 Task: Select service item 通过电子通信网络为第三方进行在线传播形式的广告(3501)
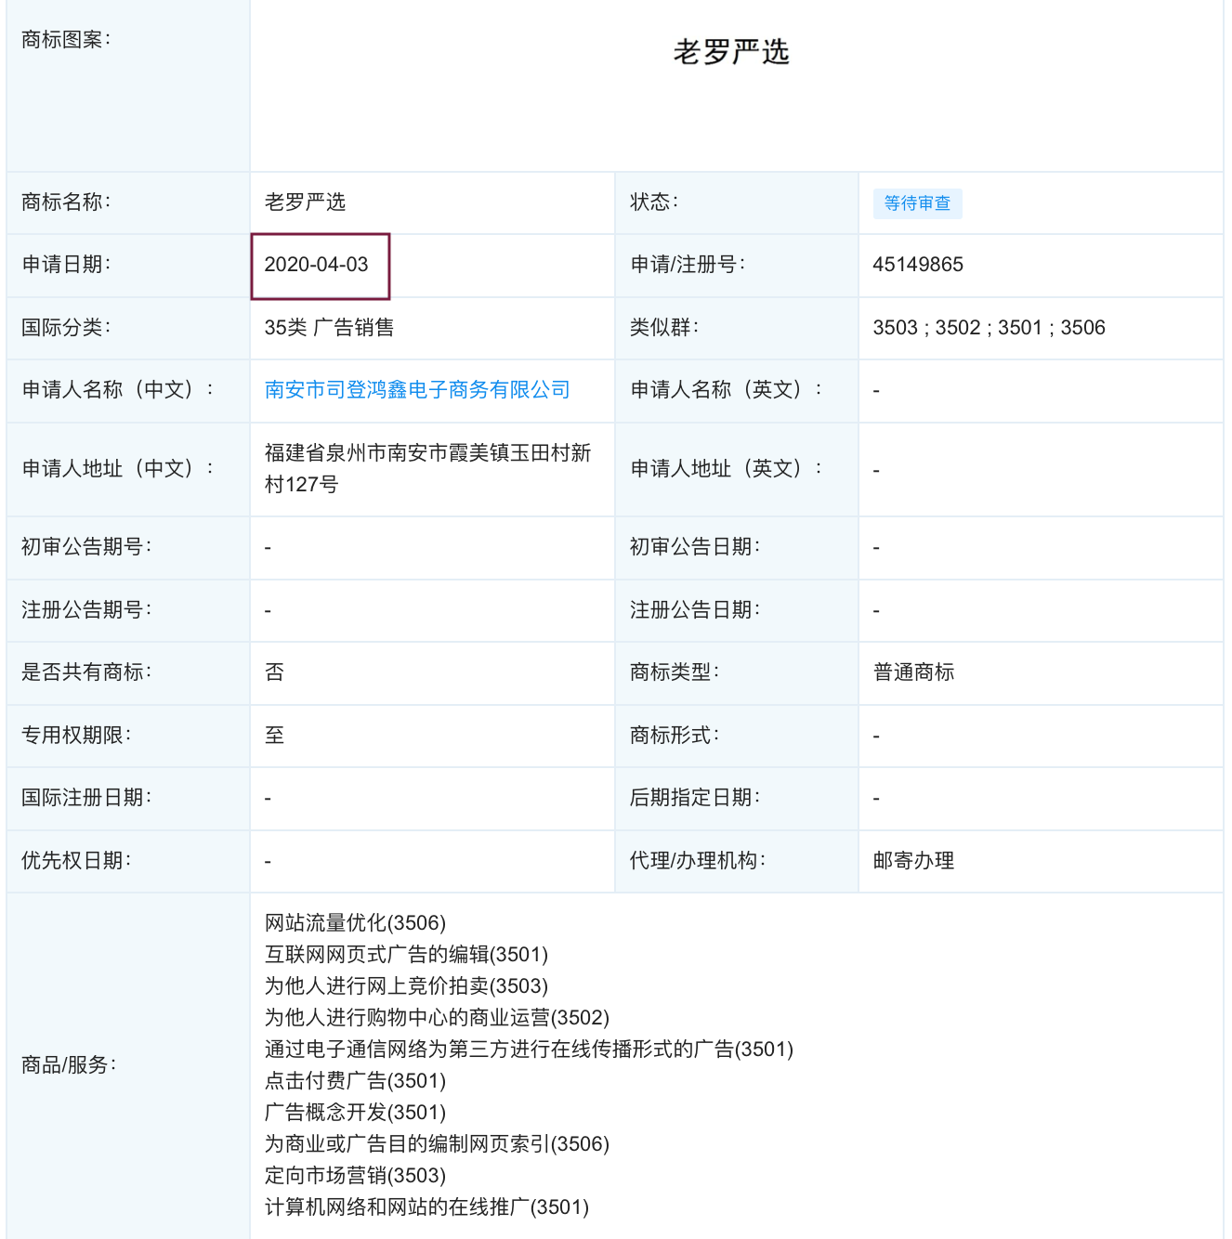530,1050
